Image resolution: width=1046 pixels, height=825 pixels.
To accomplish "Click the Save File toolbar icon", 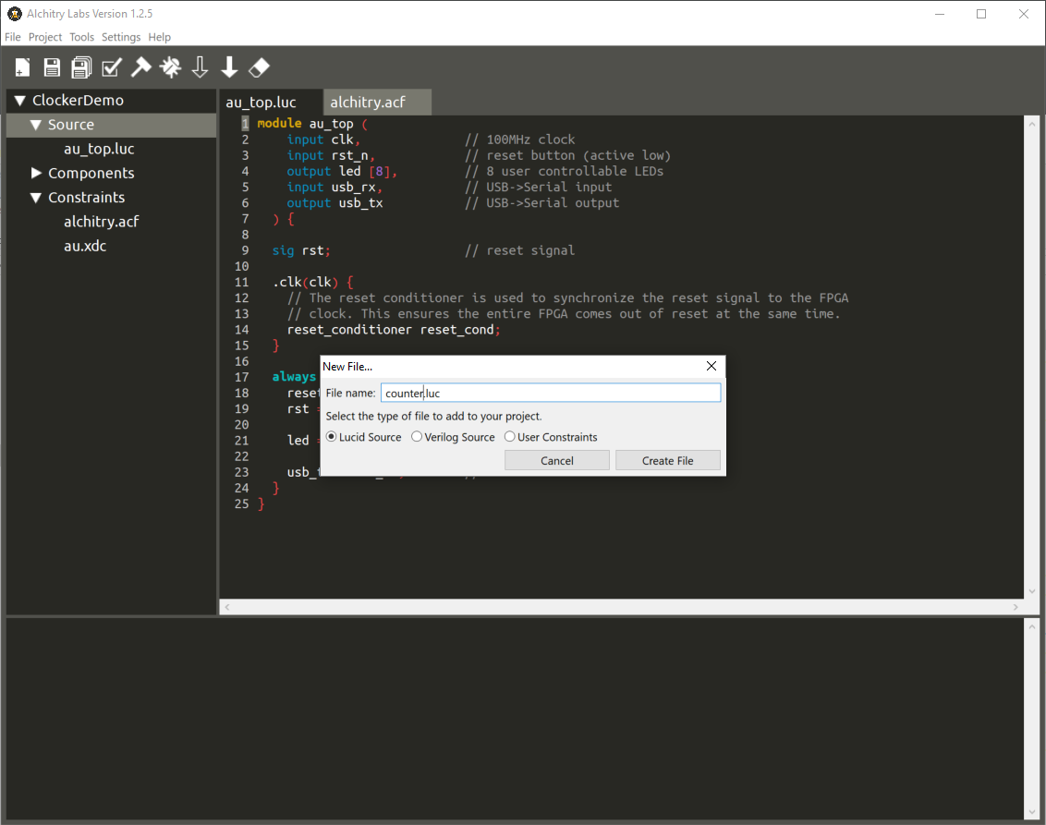I will pyautogui.click(x=52, y=67).
